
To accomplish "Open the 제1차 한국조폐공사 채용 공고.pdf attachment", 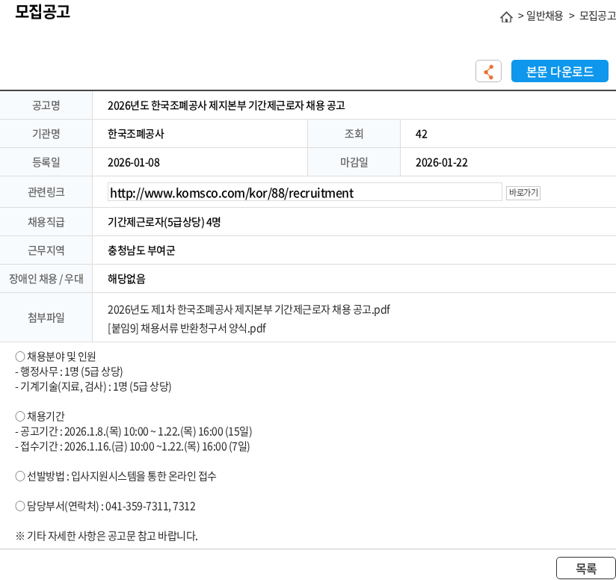I will pyautogui.click(x=249, y=310).
